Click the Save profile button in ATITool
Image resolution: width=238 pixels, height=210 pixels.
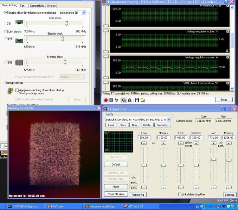[x=123, y=125]
